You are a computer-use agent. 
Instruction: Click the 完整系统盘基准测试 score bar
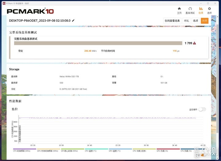tap(98, 43)
